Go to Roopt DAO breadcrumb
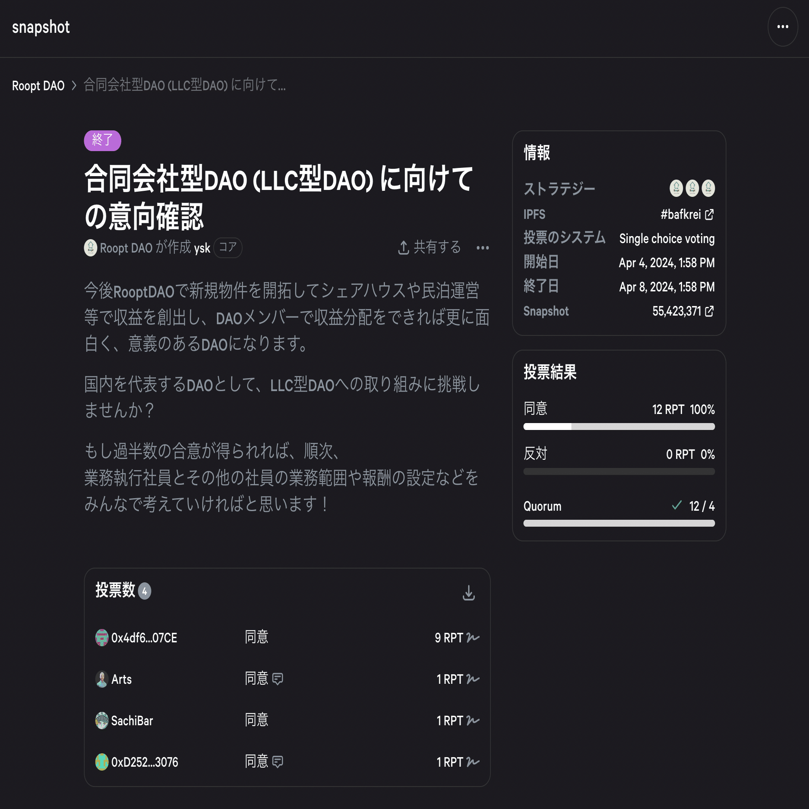 pos(38,85)
